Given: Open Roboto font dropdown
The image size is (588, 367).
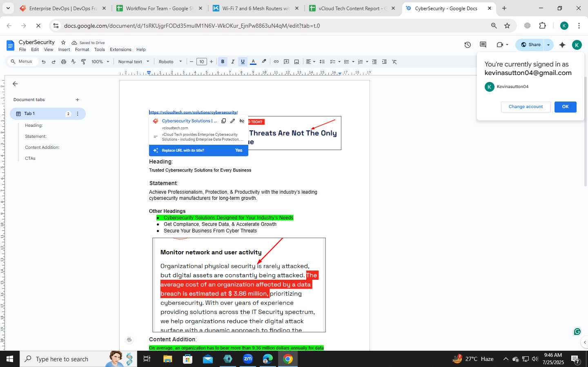Looking at the screenshot, I should [x=170, y=62].
